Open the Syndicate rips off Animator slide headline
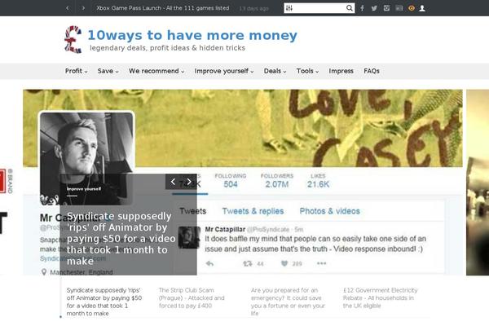This screenshot has height=326, width=489. coord(121,238)
